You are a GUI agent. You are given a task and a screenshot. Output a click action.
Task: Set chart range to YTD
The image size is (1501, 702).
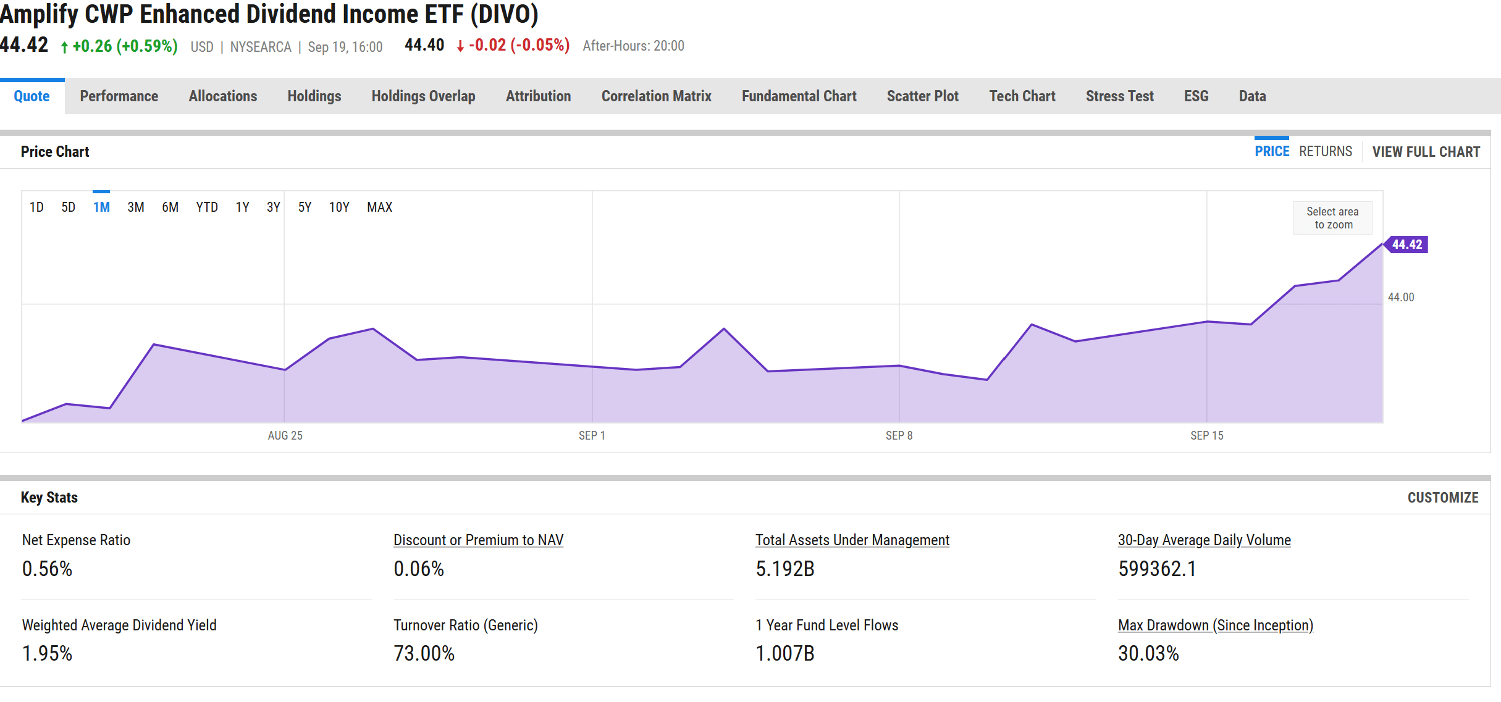[207, 207]
